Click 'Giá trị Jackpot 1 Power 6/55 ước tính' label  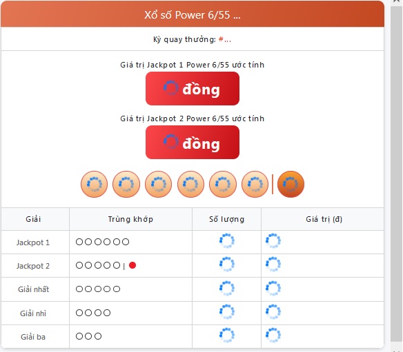[x=193, y=65]
